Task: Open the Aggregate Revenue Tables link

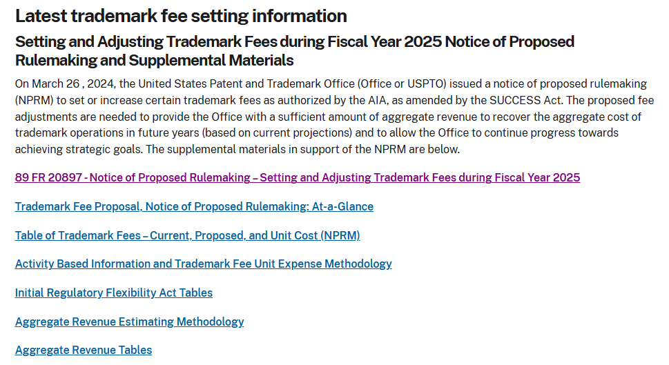Action: coord(84,350)
